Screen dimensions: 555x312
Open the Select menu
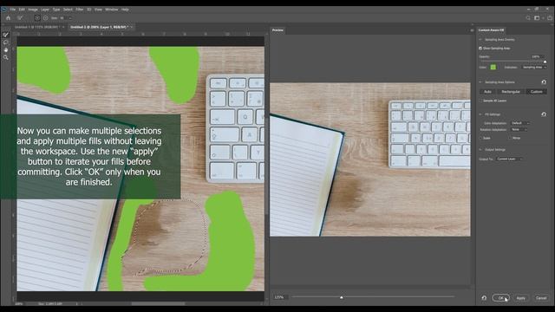coord(68,10)
